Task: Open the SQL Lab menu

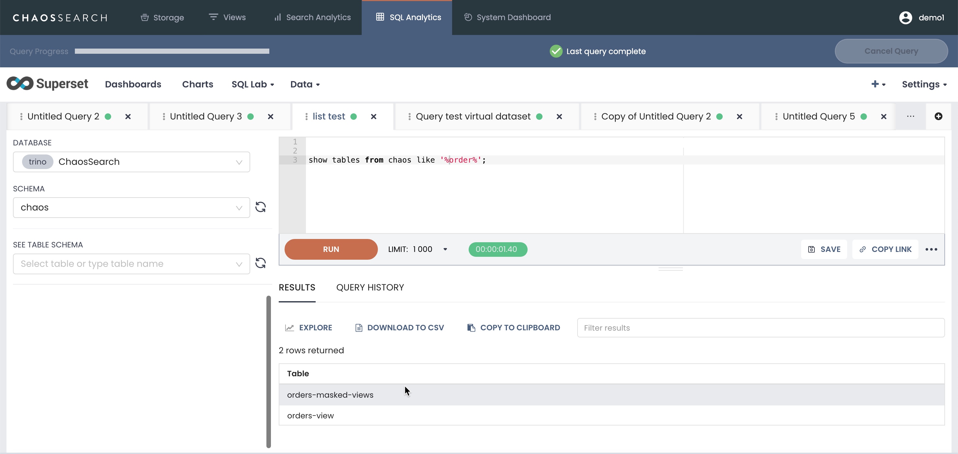Action: (x=252, y=84)
